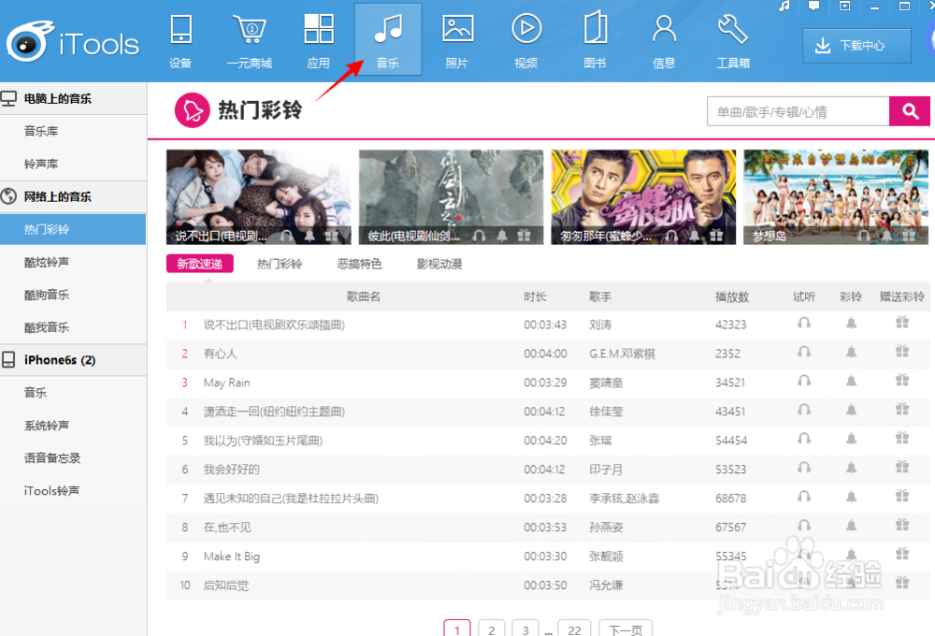Screen dimensions: 935x636
Task: Switch to the 新歌速递 tab
Action: pos(200,264)
